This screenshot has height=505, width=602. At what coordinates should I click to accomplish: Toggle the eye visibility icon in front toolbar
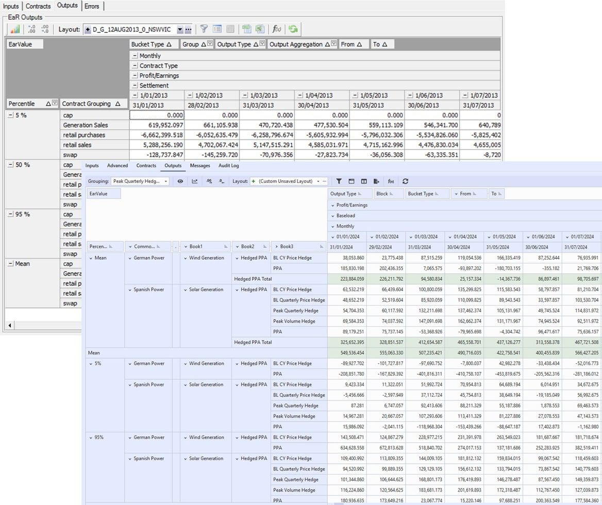click(180, 181)
